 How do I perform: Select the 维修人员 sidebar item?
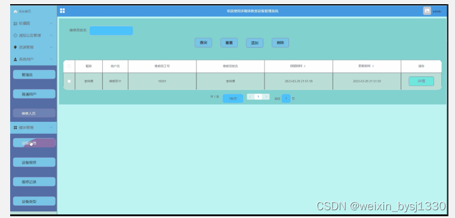(34, 113)
